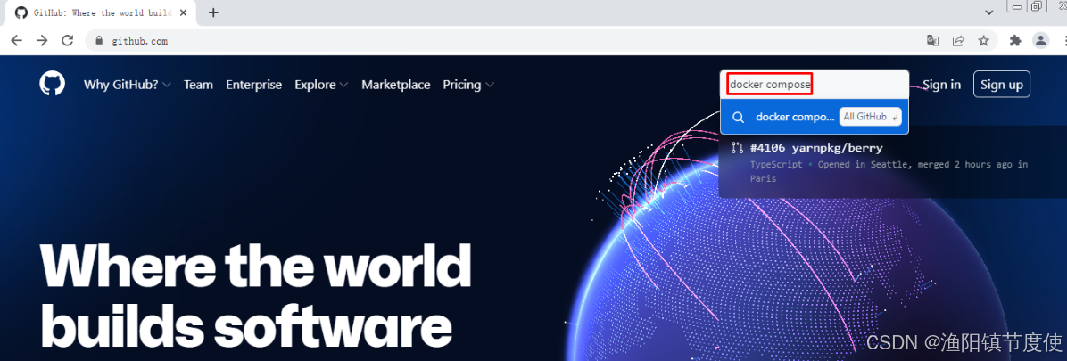Open the extensions puzzle icon

point(1015,41)
